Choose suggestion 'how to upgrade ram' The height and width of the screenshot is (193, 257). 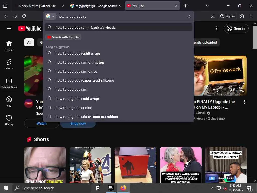(x=118, y=89)
